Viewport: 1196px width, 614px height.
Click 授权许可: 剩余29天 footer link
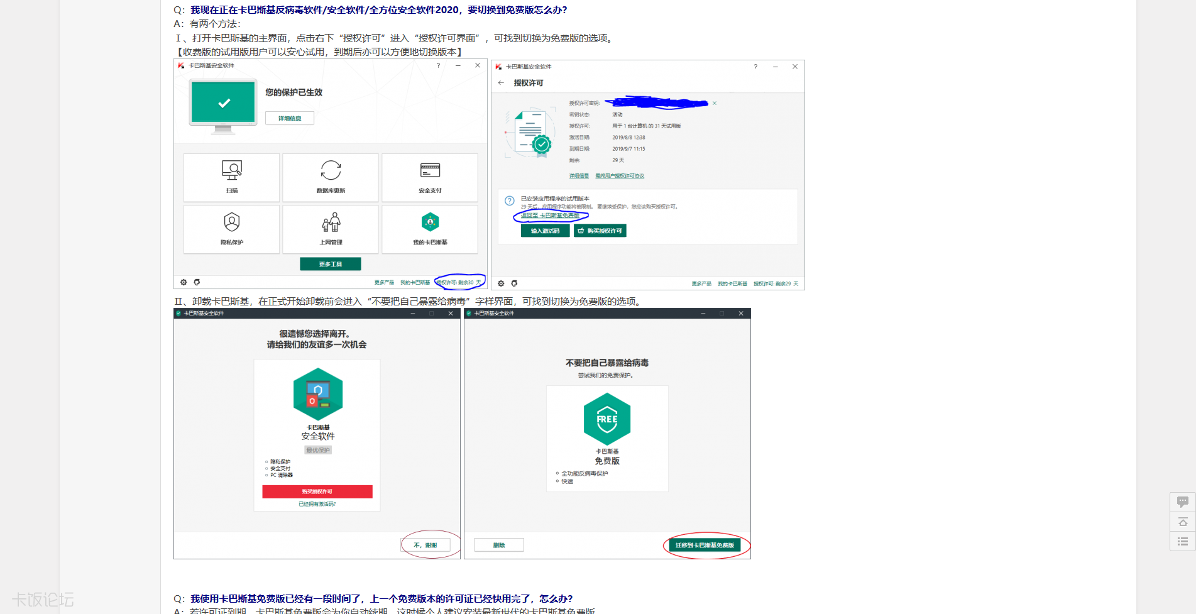pyautogui.click(x=776, y=284)
